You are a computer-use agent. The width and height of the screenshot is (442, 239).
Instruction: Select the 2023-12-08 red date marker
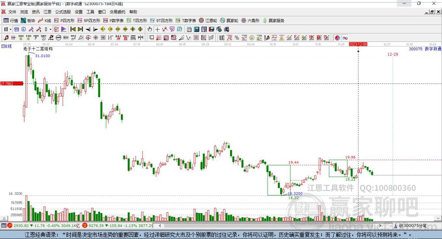coord(358,44)
